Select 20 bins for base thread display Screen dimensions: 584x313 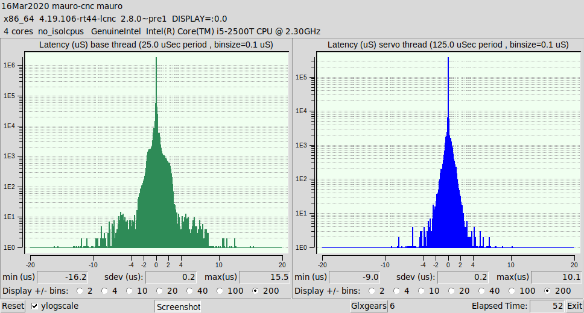point(159,291)
